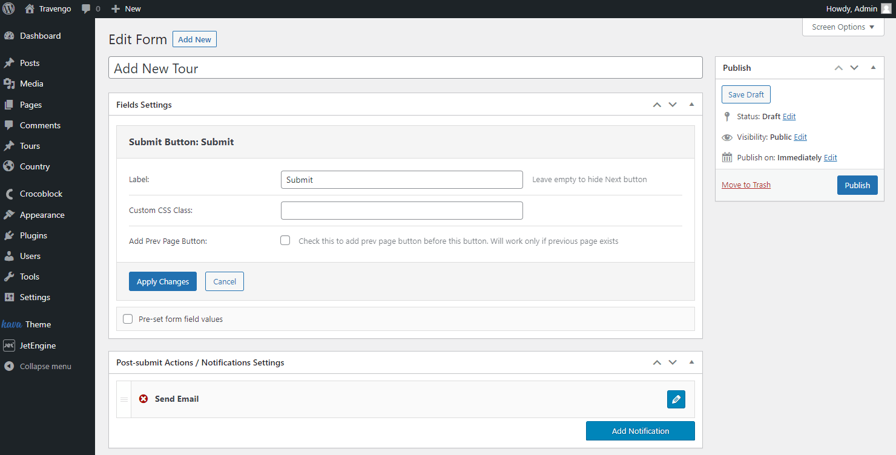Viewport: 896px width, 455px height.
Task: Open the Screen Options dropdown
Action: pyautogui.click(x=843, y=27)
